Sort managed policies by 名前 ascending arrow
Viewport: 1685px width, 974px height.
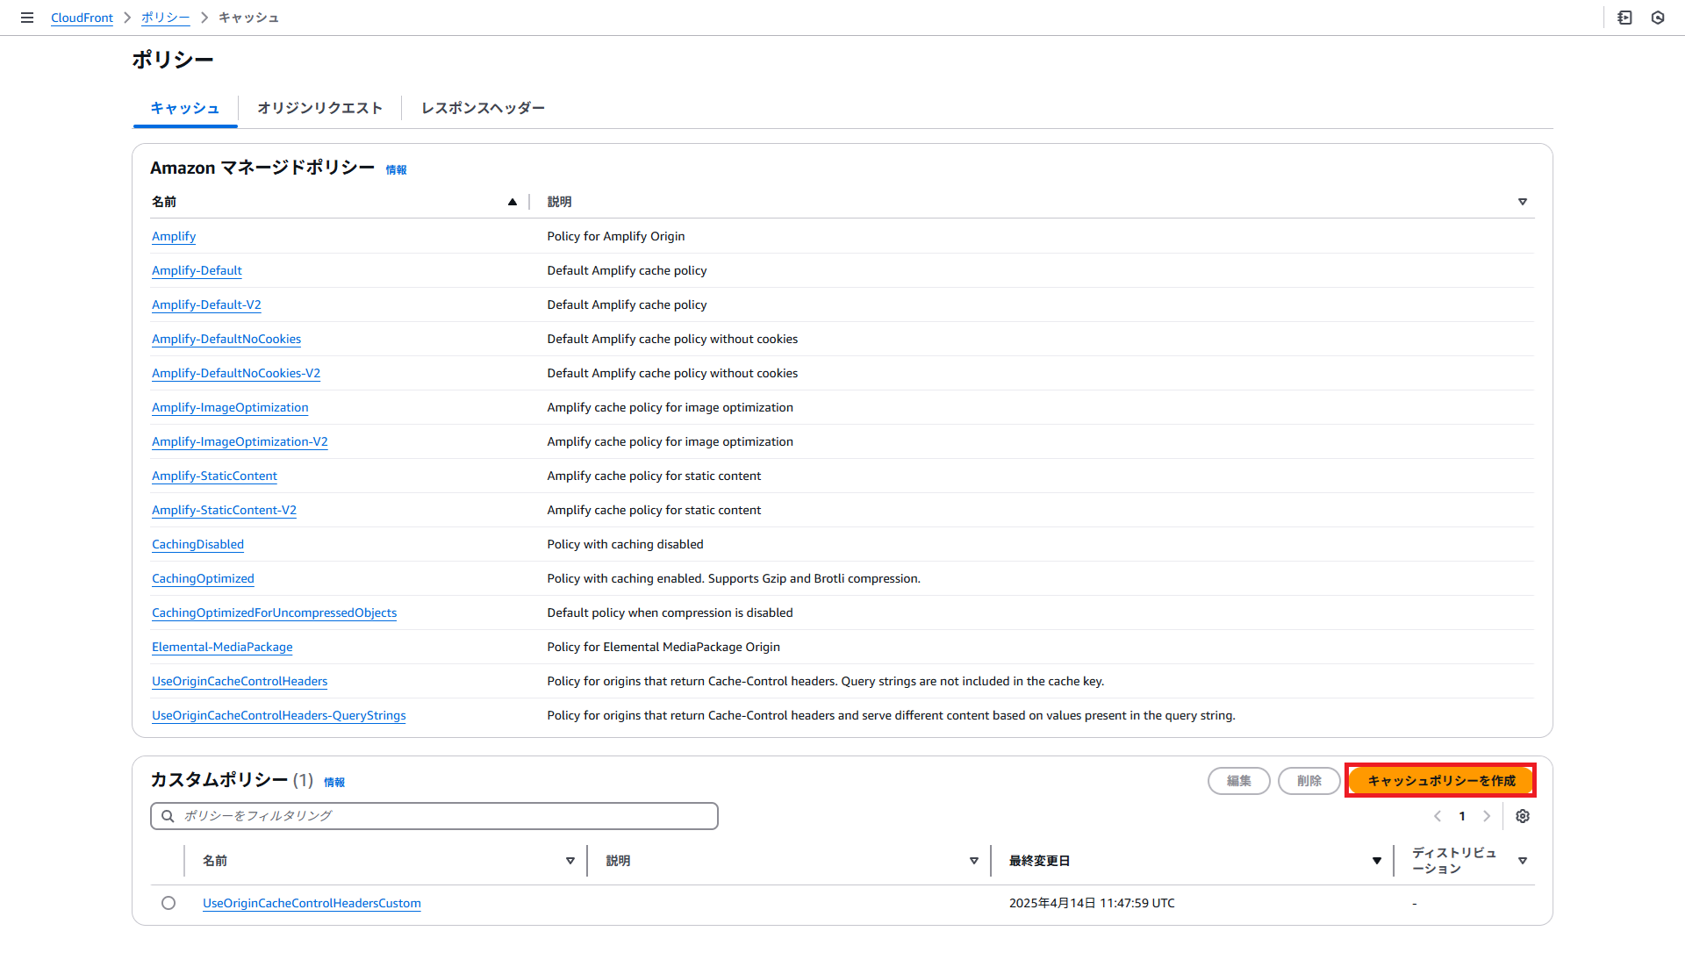point(513,202)
